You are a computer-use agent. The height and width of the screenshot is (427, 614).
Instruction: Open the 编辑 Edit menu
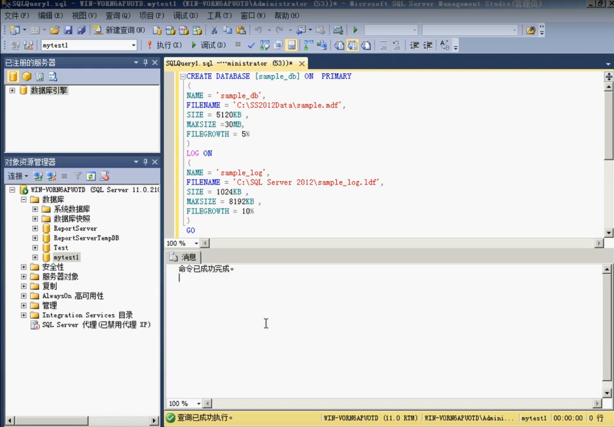click(50, 16)
